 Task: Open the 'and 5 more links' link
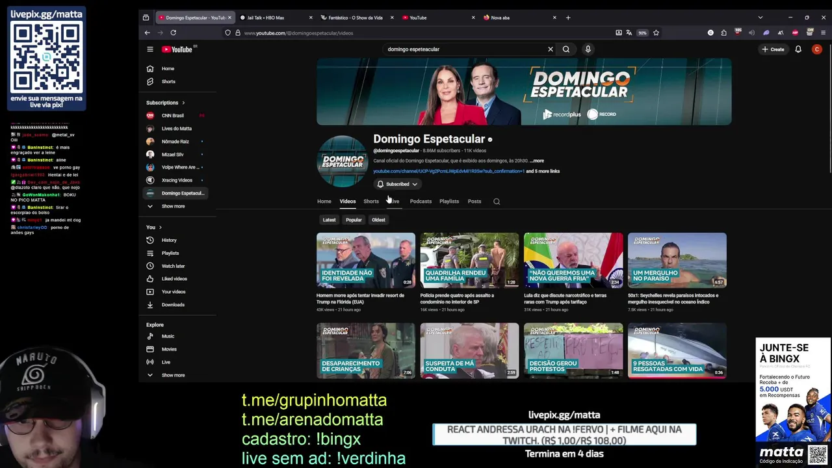tap(543, 172)
